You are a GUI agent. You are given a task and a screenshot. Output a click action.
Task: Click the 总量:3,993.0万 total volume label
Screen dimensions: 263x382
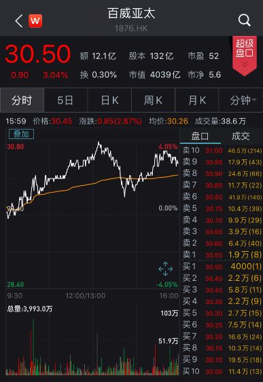click(30, 309)
